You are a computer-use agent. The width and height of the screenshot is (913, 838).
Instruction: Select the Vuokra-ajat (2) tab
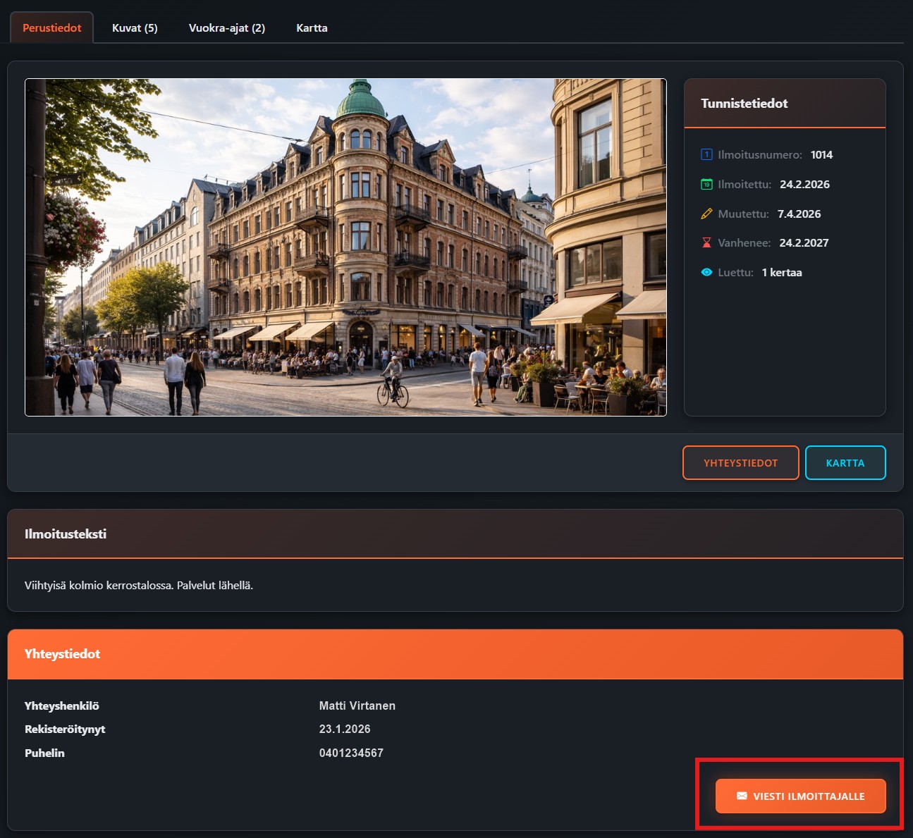[x=227, y=28]
